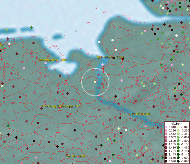The width and height of the screenshot is (190, 164).
Task: Select the light pink marker below the Bremerhaven label
Action: point(102,65)
